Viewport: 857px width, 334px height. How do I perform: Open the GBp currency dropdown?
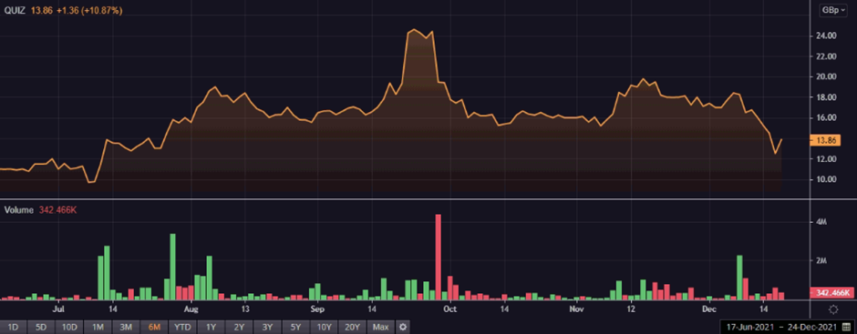coord(832,10)
